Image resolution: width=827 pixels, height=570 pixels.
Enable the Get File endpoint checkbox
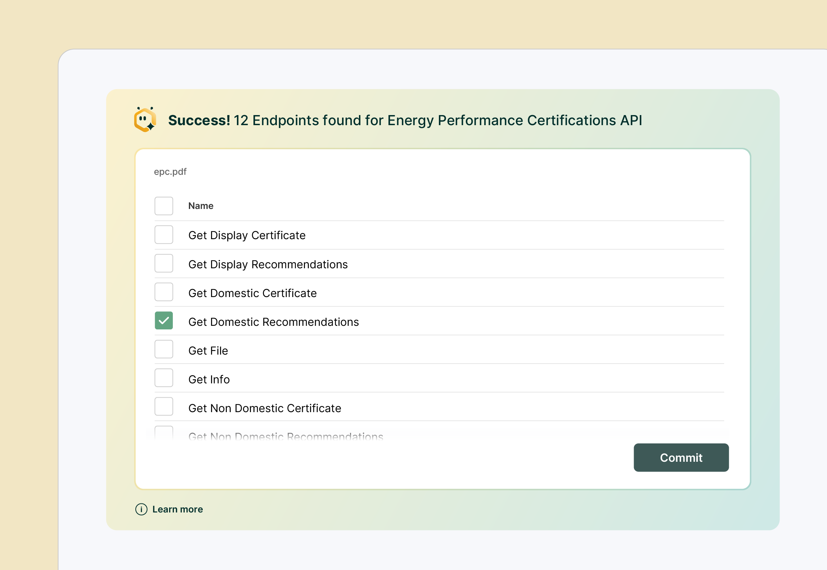(164, 349)
